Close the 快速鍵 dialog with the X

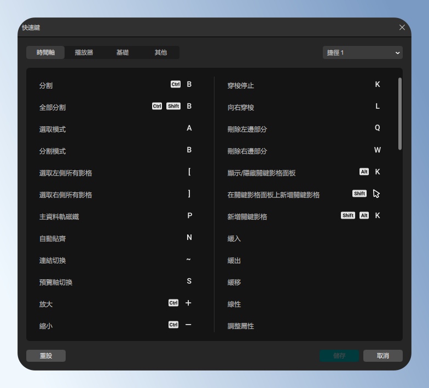tap(402, 27)
